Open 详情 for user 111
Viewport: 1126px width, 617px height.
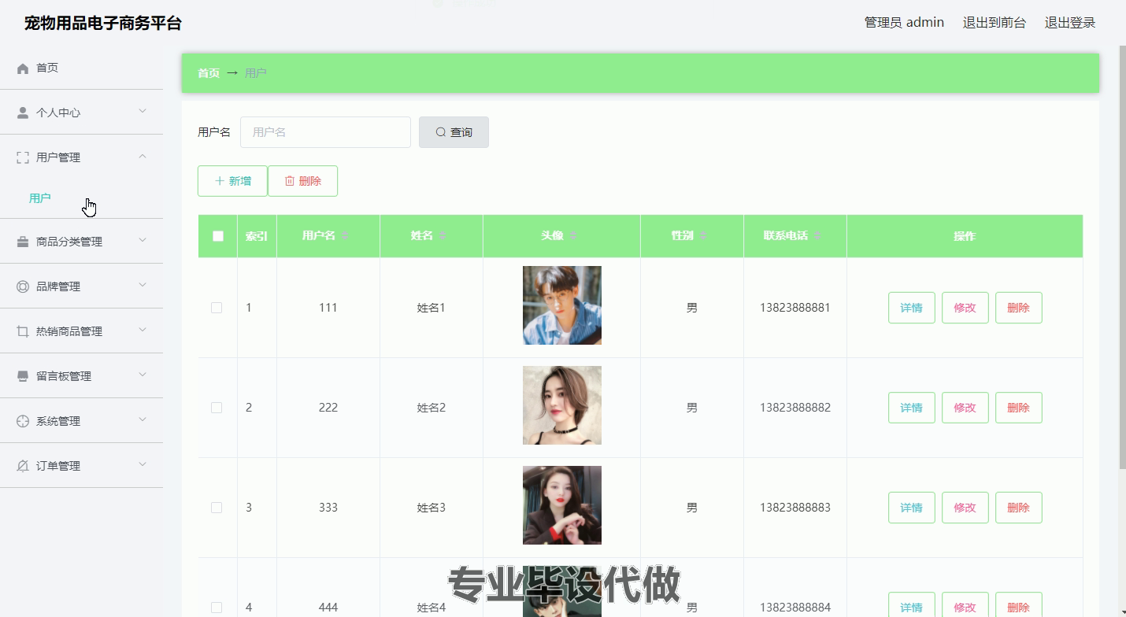911,308
